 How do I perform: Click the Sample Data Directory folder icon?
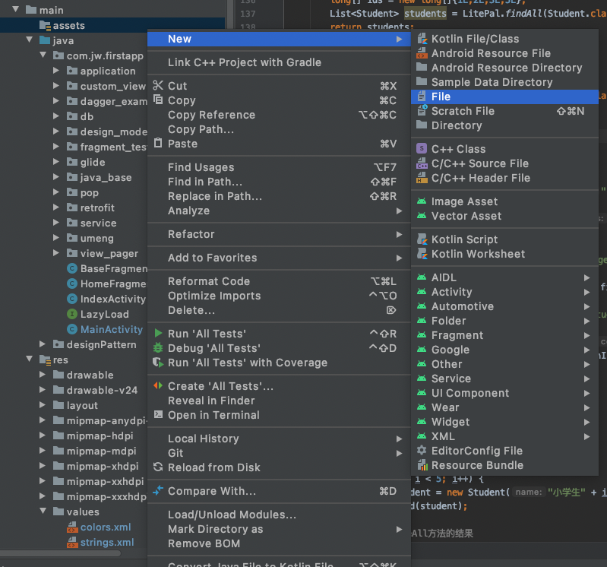[422, 82]
